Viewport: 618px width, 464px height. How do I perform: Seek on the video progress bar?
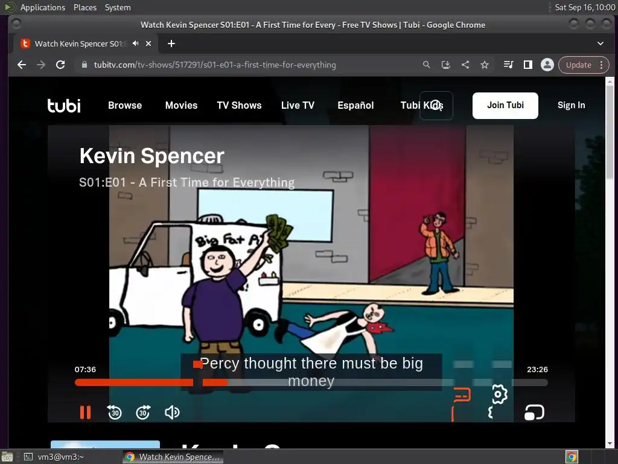coord(311,382)
